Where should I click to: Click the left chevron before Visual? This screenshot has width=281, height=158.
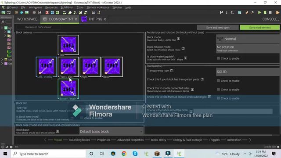click(x=45, y=140)
